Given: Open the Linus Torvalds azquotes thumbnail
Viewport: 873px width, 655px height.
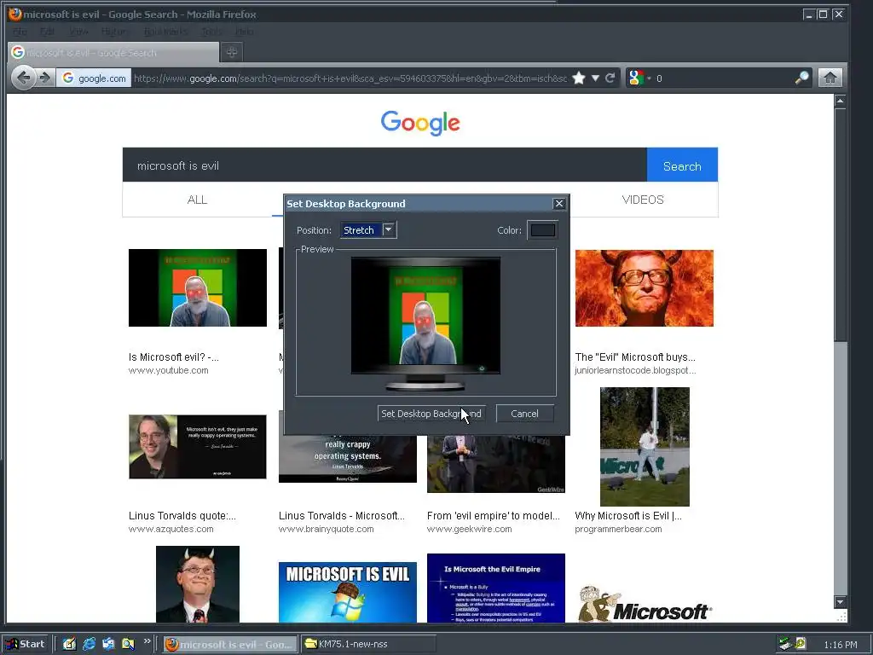Looking at the screenshot, I should pyautogui.click(x=198, y=447).
